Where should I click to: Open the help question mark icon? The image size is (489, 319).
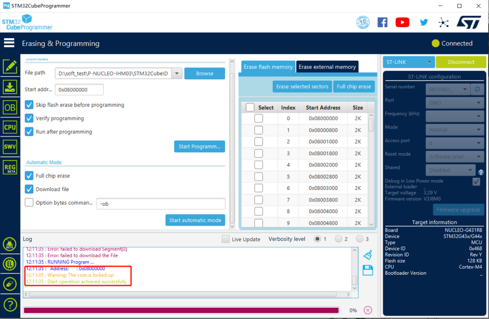[x=10, y=304]
